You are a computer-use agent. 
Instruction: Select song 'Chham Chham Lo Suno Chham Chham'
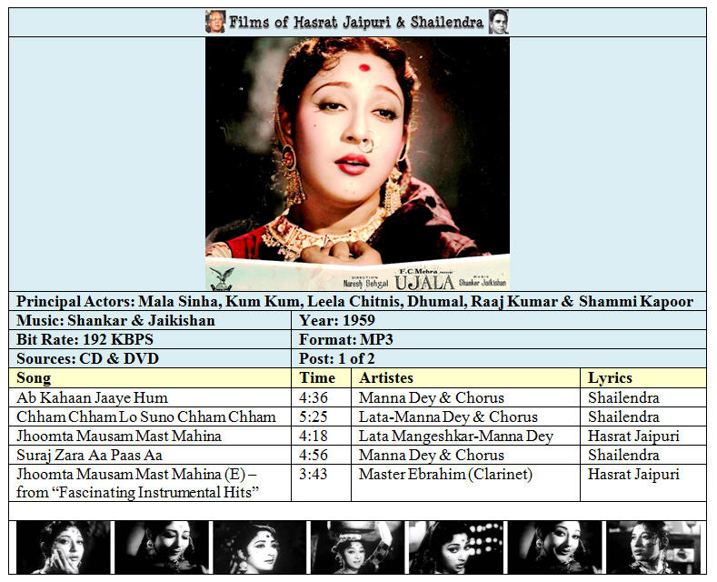coord(146,416)
